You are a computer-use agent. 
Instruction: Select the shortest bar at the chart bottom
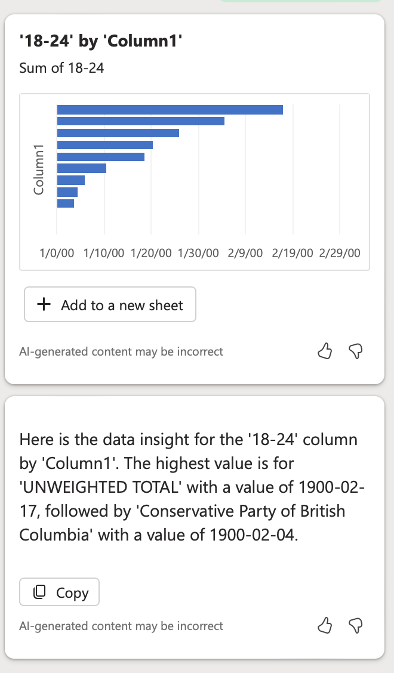tap(66, 203)
